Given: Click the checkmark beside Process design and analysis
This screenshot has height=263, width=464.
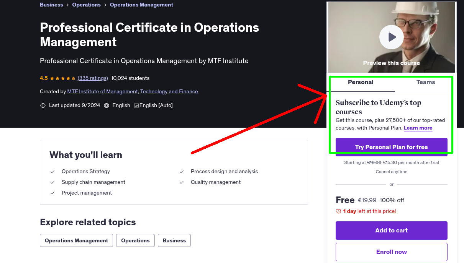Looking at the screenshot, I should coord(182,172).
